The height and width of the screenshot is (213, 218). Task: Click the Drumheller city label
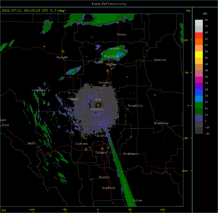coord(161,123)
